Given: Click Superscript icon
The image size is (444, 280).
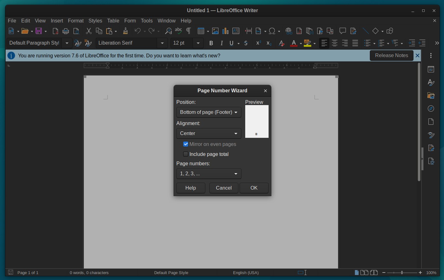Looking at the screenshot, I should 258,43.
